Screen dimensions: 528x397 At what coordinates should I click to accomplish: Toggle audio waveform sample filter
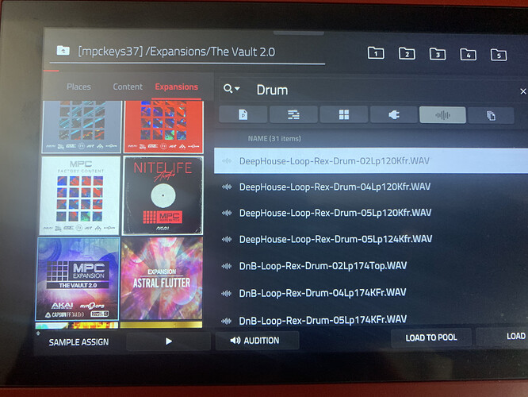(x=442, y=115)
